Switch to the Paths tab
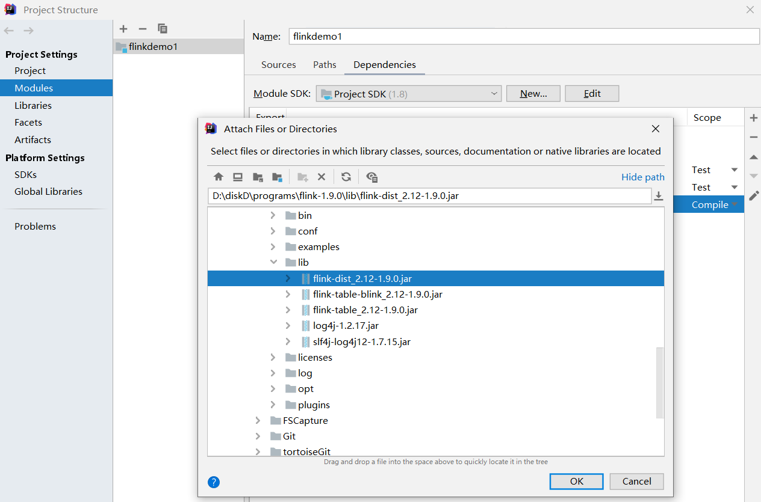The image size is (761, 502). click(325, 64)
